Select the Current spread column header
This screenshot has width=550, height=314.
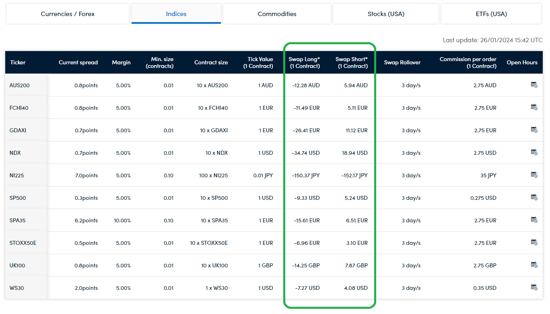point(78,63)
